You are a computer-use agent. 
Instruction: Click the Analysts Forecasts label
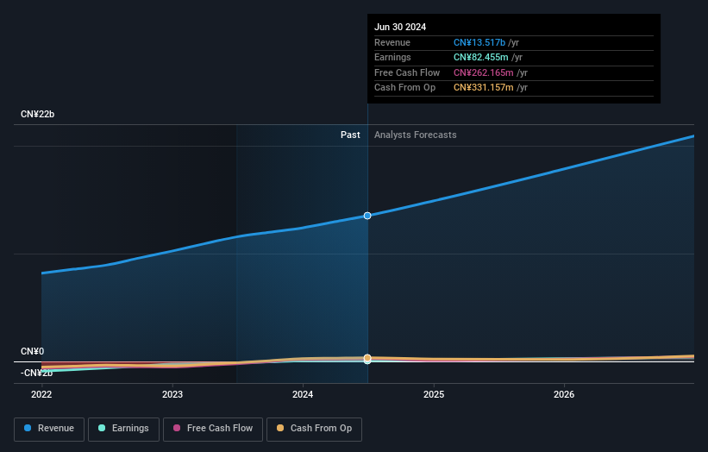(416, 135)
